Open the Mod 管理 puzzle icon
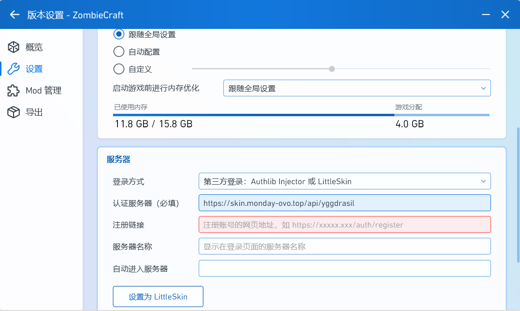Image resolution: width=520 pixels, height=311 pixels. [x=14, y=90]
